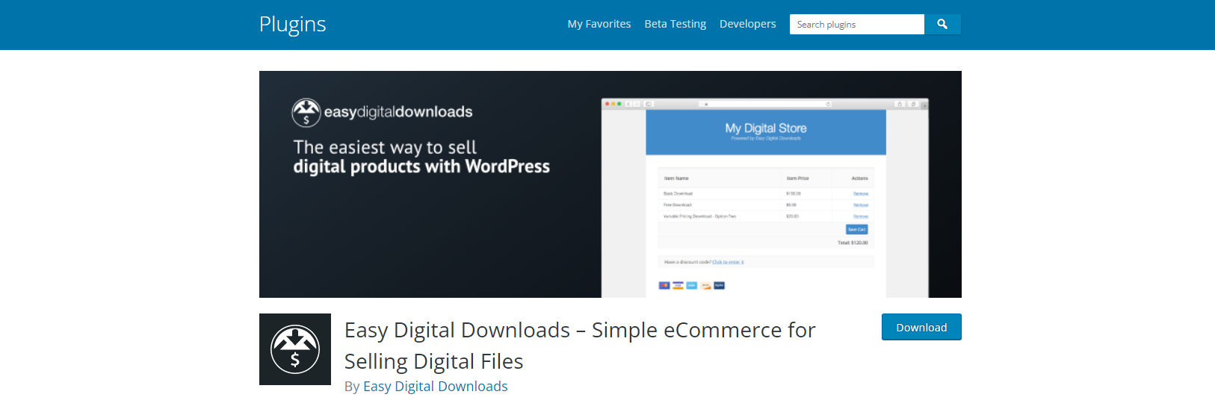Viewport: 1215px width, 412px height.
Task: Click the Plugins heading link
Action: [x=293, y=24]
